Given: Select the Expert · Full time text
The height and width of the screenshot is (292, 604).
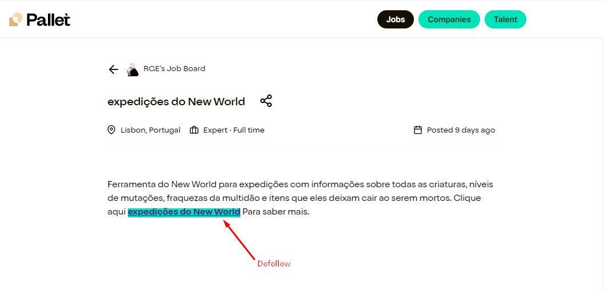Looking at the screenshot, I should coord(234,130).
